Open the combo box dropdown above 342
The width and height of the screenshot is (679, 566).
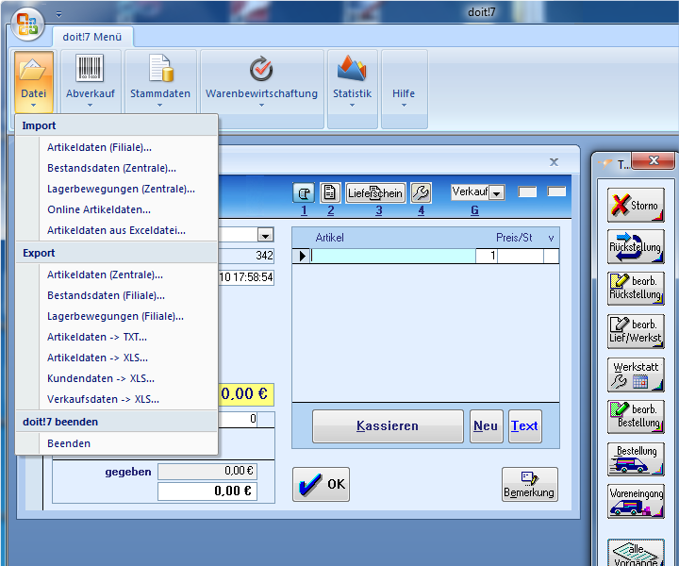(265, 235)
